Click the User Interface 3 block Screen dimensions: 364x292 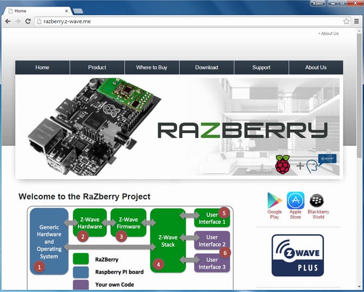pos(212,263)
